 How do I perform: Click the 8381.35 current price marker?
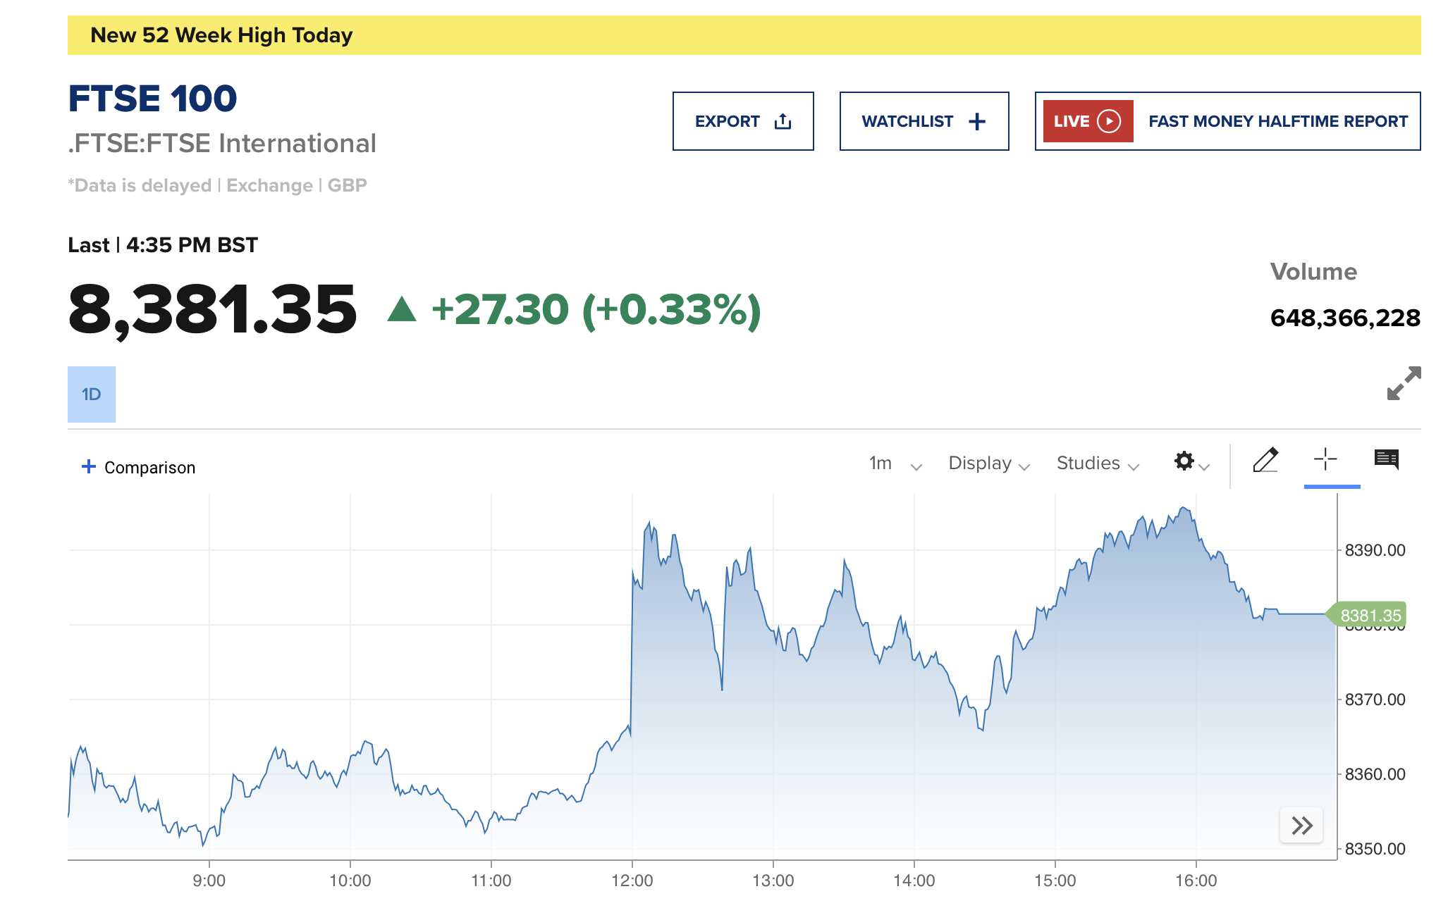(x=1369, y=615)
